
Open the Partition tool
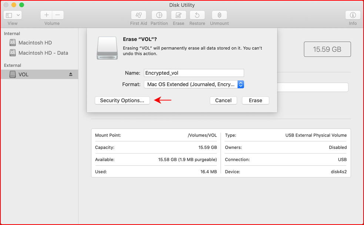click(159, 15)
